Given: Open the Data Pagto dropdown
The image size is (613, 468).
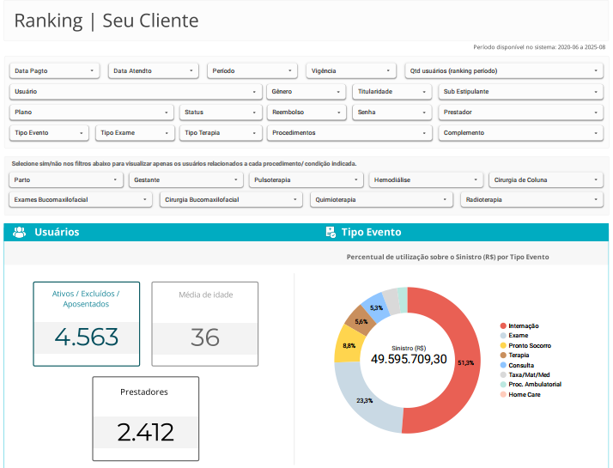Looking at the screenshot, I should click(54, 70).
